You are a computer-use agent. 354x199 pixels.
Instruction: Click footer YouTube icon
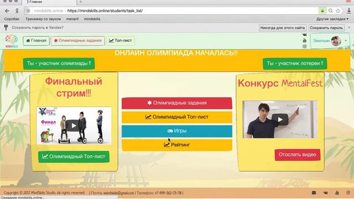pyautogui.click(x=337, y=193)
